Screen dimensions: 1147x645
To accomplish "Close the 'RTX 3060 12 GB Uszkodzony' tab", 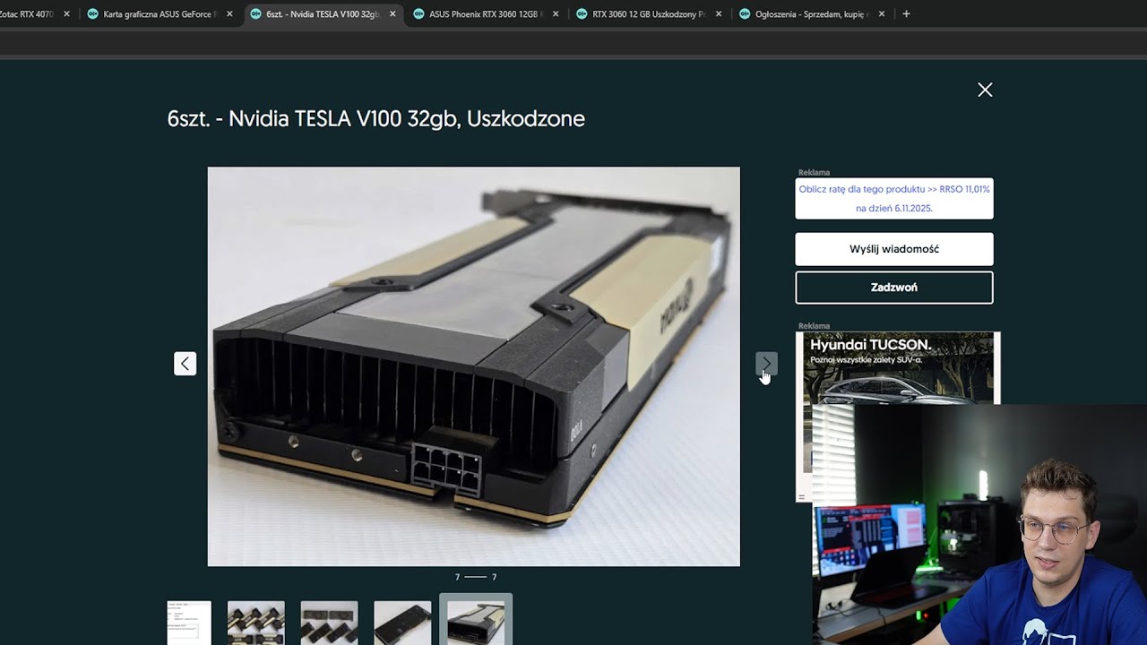I will 719,14.
